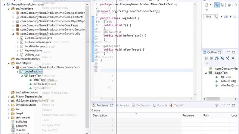
Task: Toggle Scheduled presentation in Task List
Action: (x=222, y=5)
